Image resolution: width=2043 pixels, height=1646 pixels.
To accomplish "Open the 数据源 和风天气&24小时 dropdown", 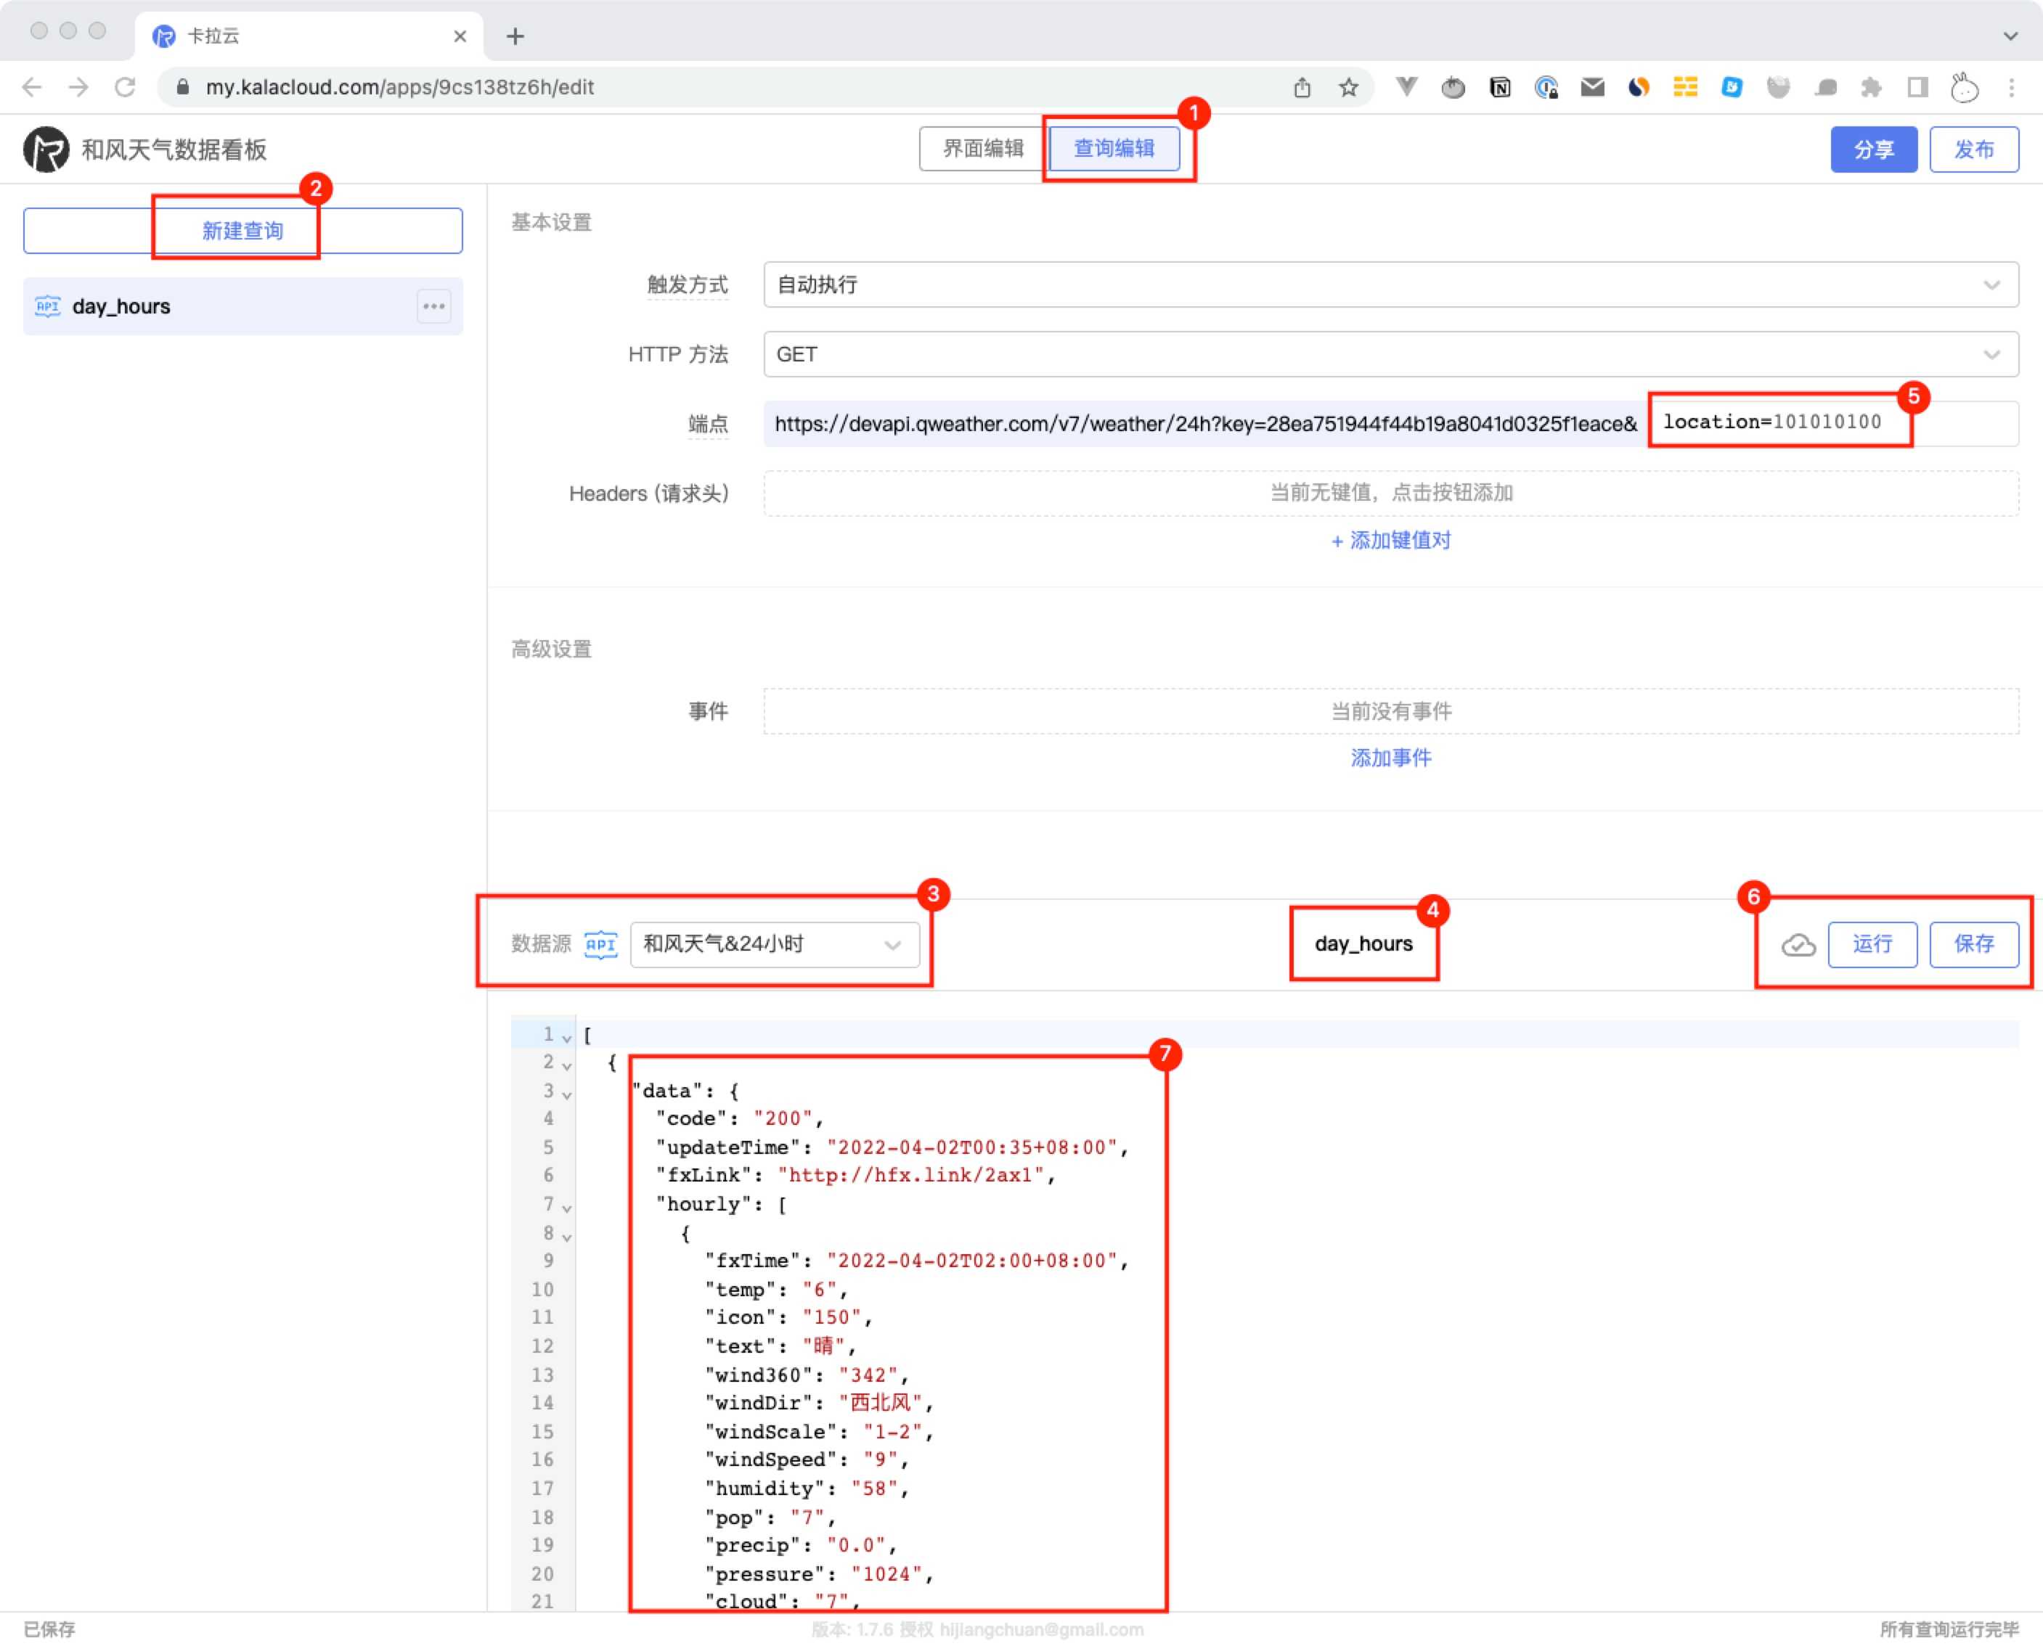I will [x=774, y=944].
